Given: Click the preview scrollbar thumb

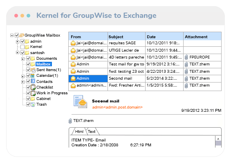Looking at the screenshot, I should [218, 143].
